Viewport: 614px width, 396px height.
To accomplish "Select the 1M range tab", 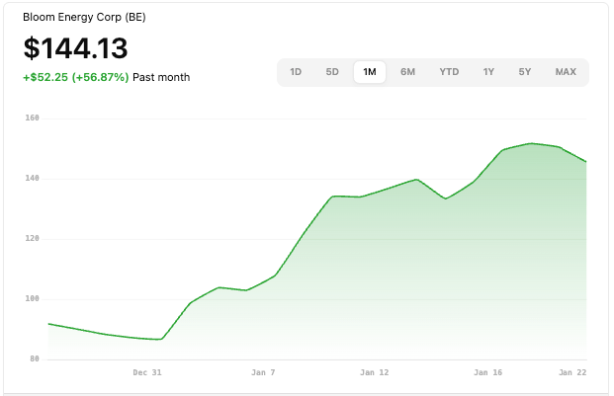I will [369, 72].
